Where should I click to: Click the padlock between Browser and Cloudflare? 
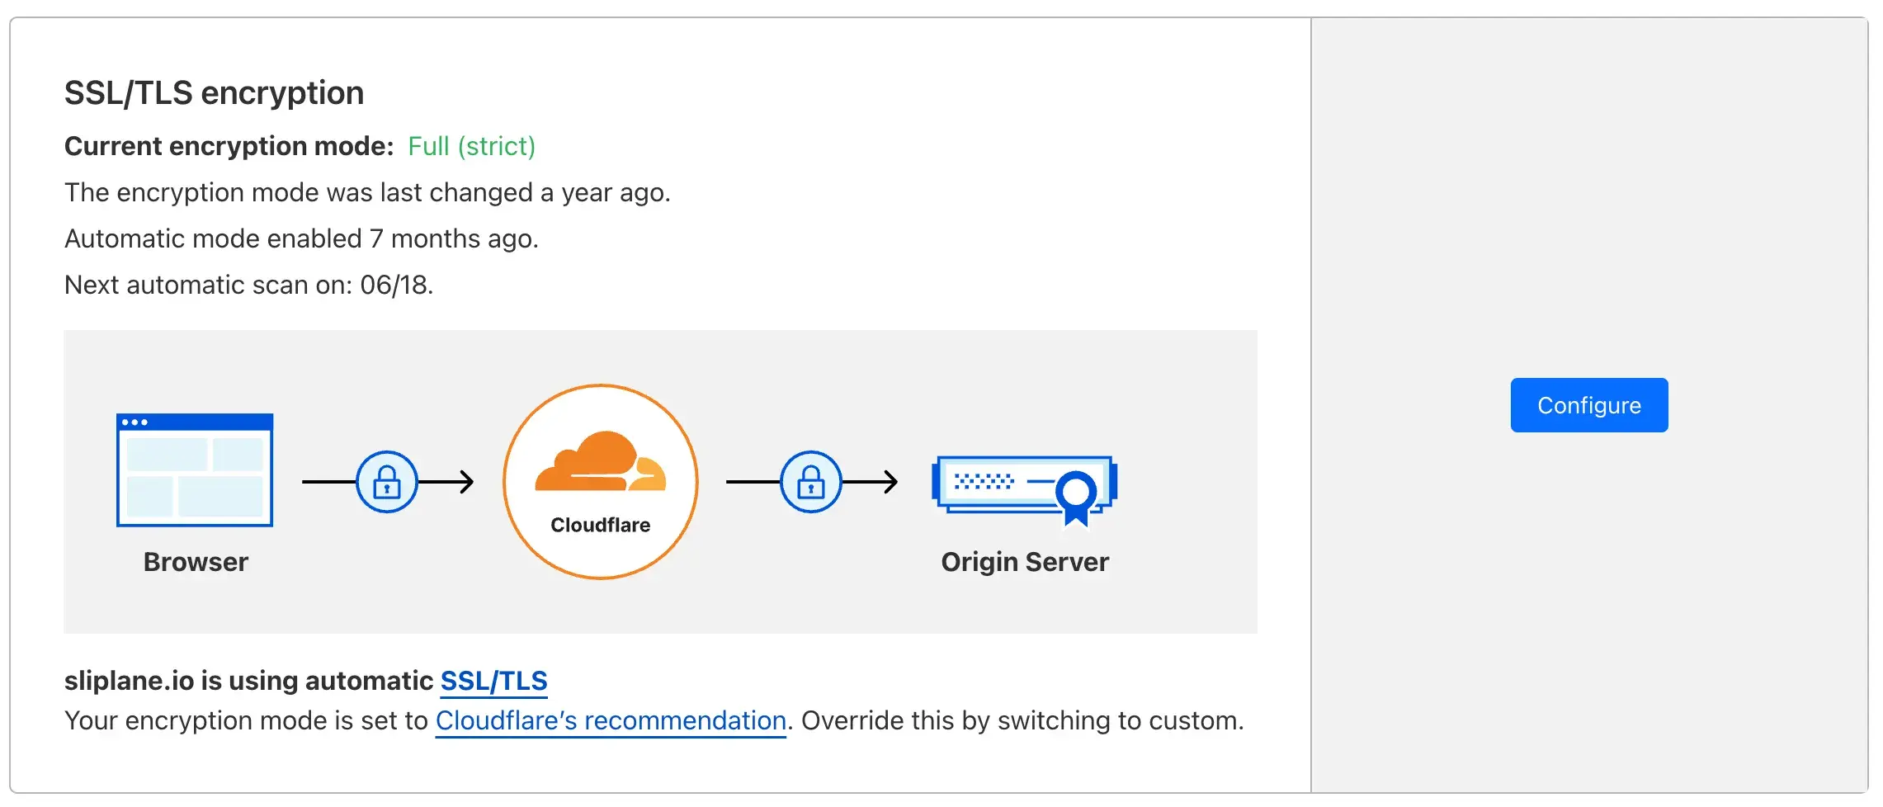pyautogui.click(x=388, y=483)
